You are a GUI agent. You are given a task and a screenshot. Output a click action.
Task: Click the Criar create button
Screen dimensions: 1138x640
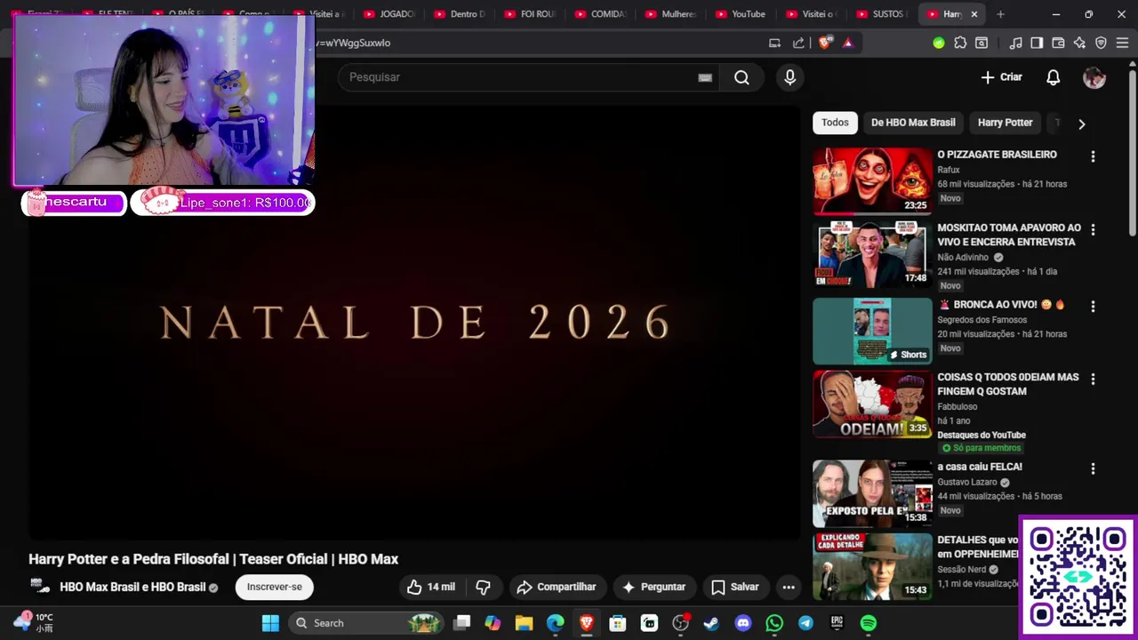(x=1002, y=77)
